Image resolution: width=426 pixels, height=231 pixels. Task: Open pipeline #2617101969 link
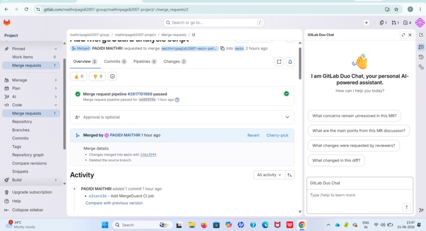click(x=140, y=94)
